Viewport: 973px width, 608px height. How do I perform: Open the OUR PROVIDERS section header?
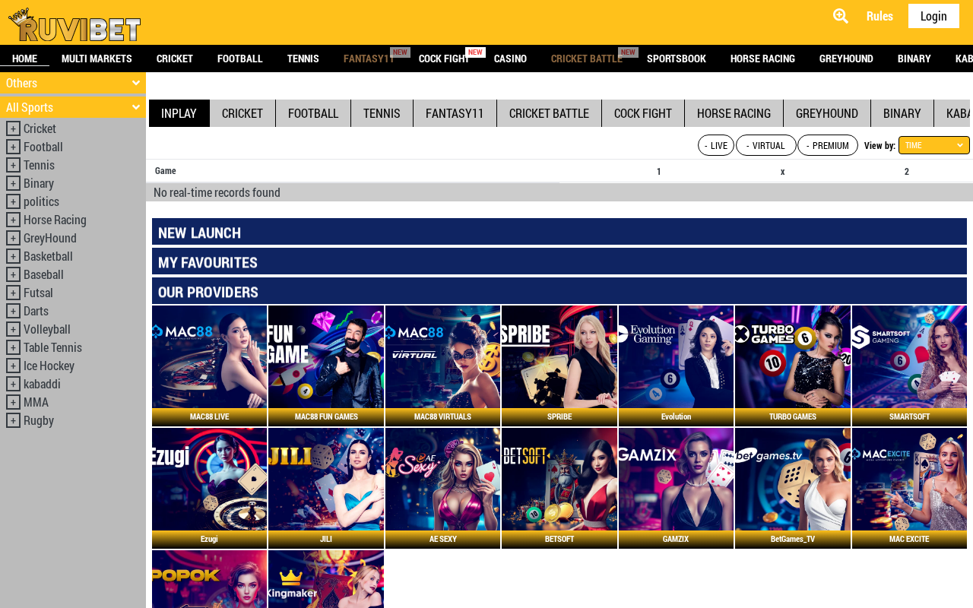559,291
